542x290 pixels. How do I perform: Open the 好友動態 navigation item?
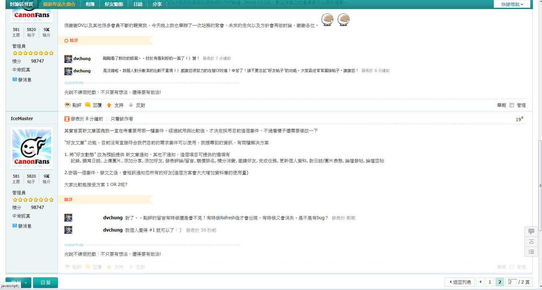(x=113, y=4)
